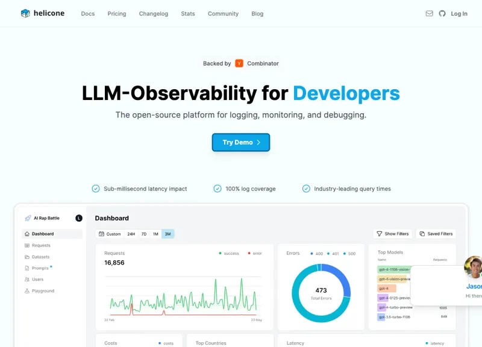482x347 pixels.
Task: Toggle the success series in Requests legend
Action: (x=229, y=253)
